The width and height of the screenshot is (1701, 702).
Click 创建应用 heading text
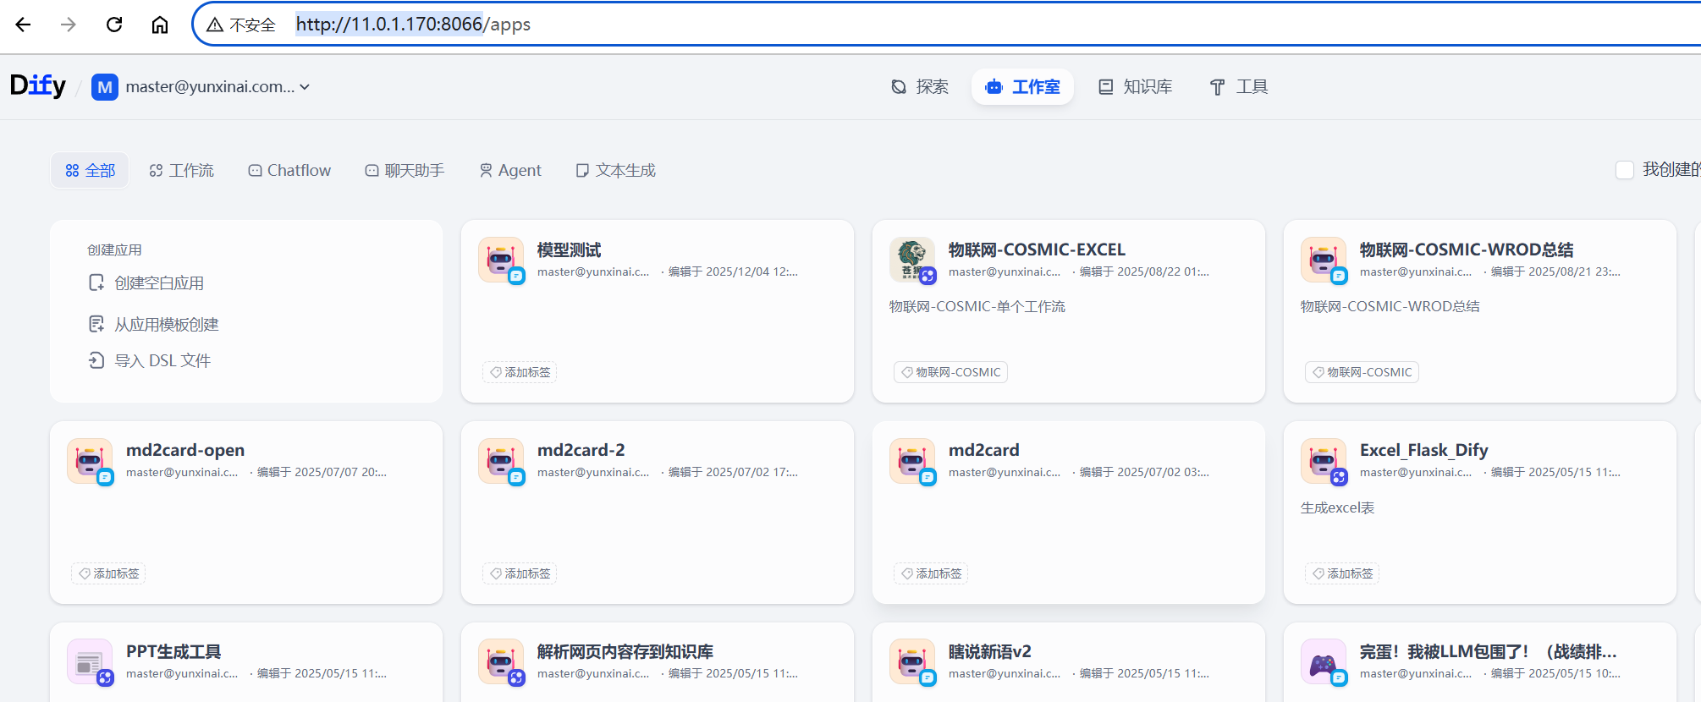(x=114, y=250)
